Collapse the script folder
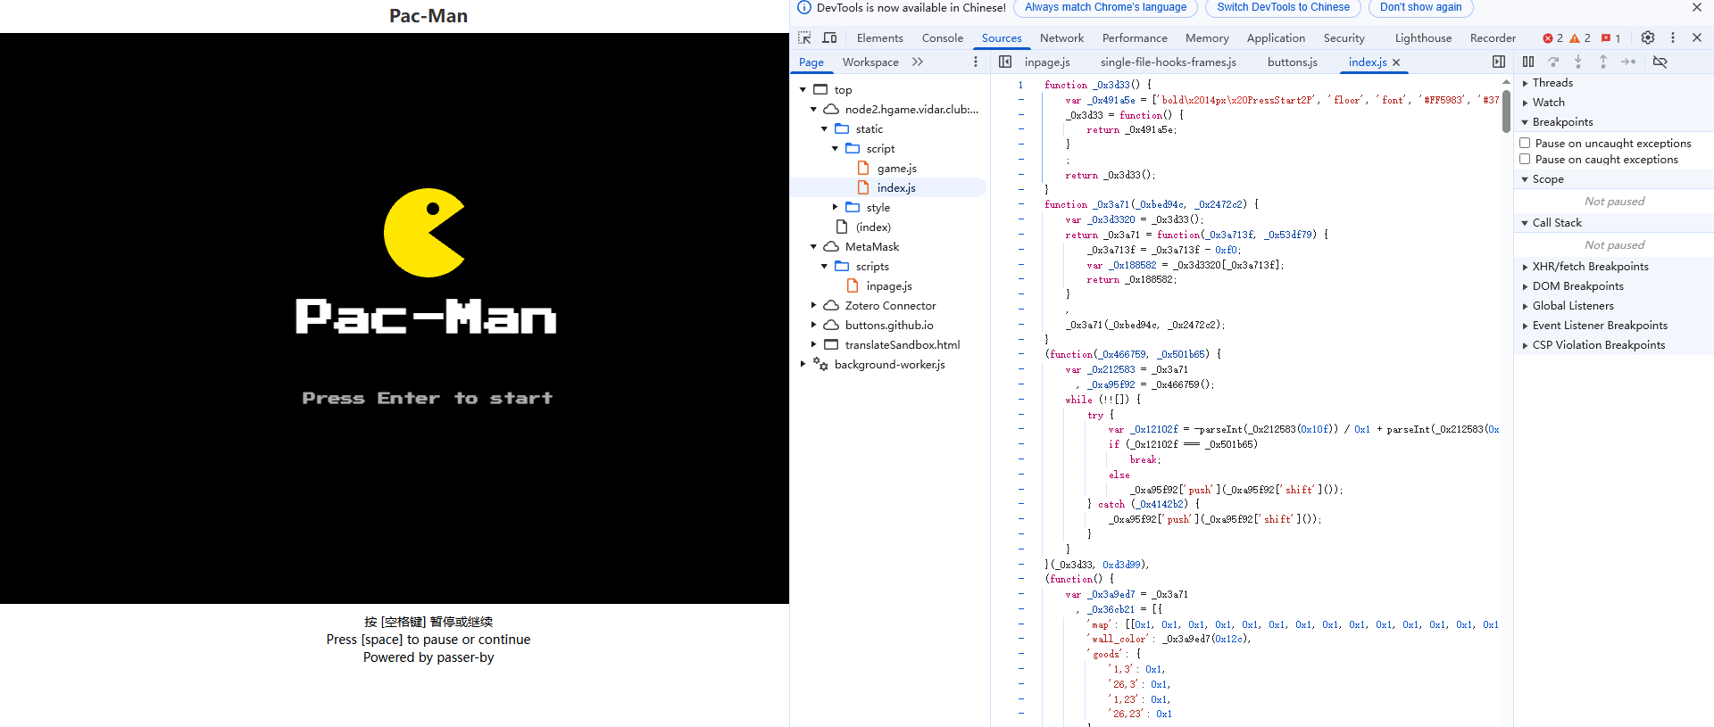 (x=835, y=148)
